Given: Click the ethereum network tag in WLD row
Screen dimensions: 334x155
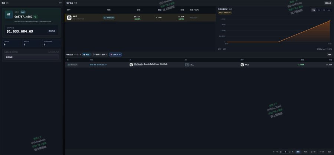Looking at the screenshot, I should point(109,18).
